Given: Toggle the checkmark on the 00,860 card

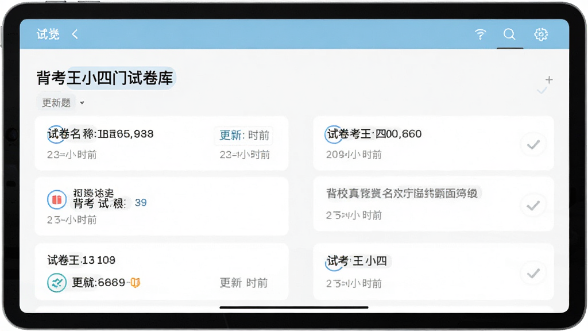Looking at the screenshot, I should 533,144.
